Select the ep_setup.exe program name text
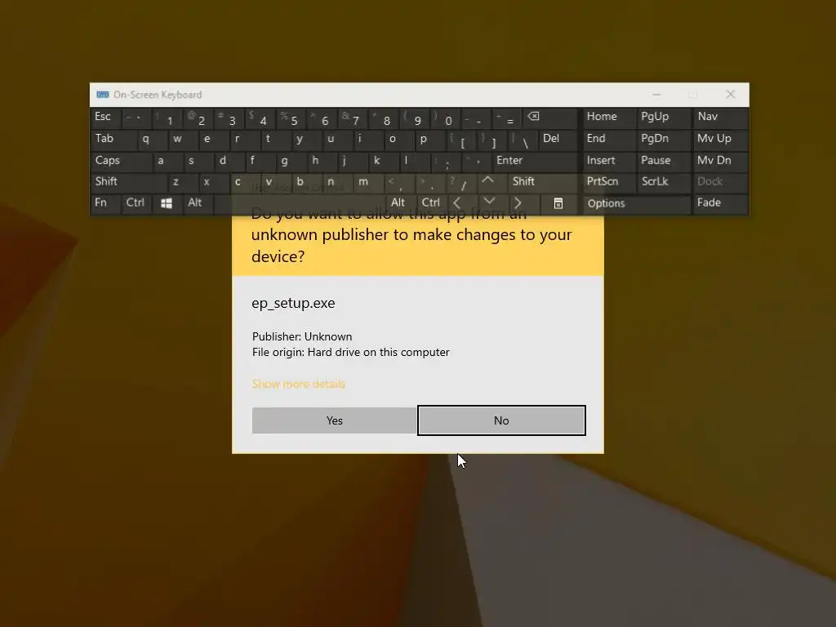The image size is (836, 627). (293, 304)
